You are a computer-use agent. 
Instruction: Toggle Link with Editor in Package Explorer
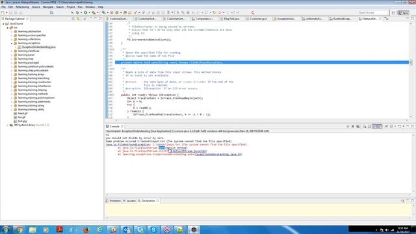pyautogui.click(x=78, y=19)
